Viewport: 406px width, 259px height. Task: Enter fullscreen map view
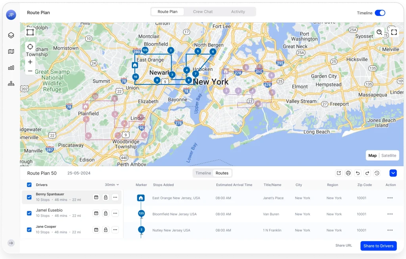[394, 32]
